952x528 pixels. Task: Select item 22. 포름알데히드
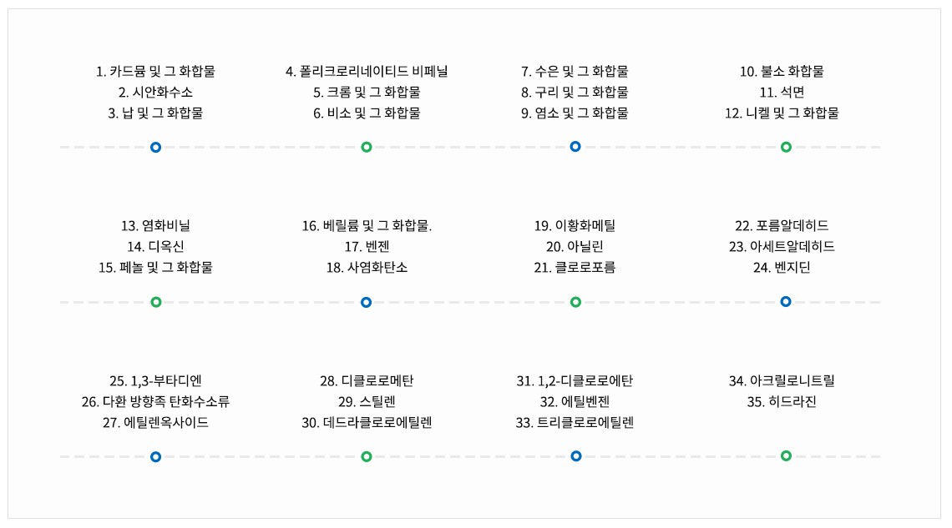coord(782,226)
